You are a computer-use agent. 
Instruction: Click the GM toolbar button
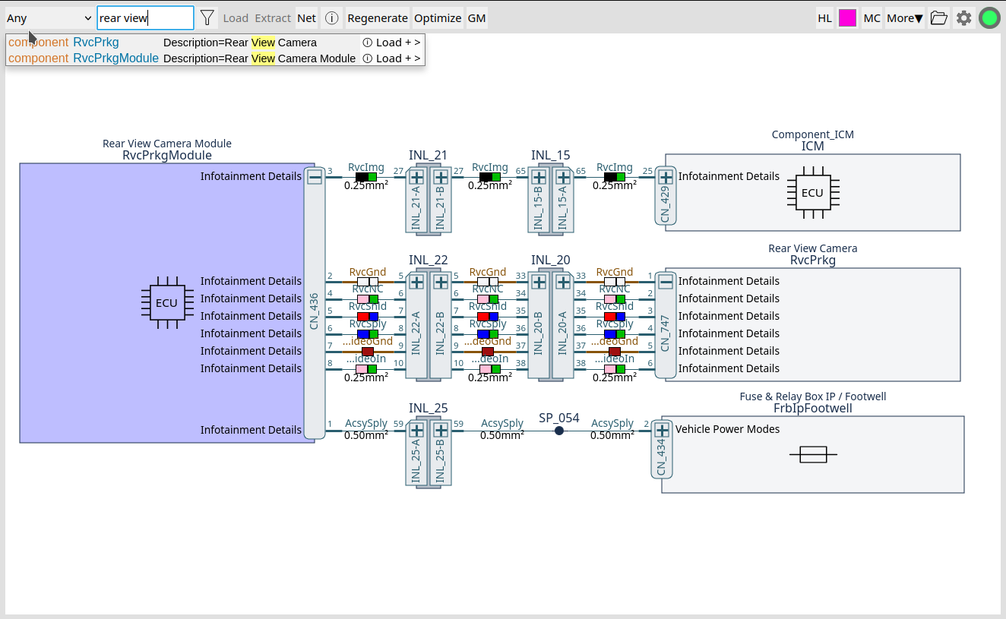pos(476,17)
